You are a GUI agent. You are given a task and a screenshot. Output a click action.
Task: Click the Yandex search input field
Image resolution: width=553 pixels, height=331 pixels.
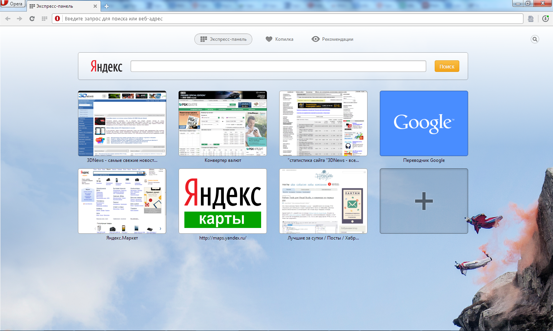[x=278, y=66]
